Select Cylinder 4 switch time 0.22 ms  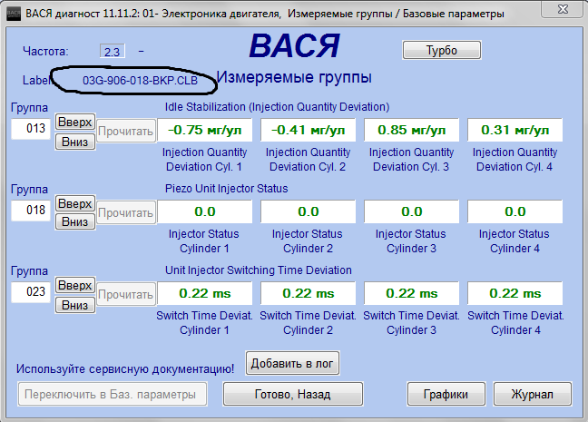point(515,293)
